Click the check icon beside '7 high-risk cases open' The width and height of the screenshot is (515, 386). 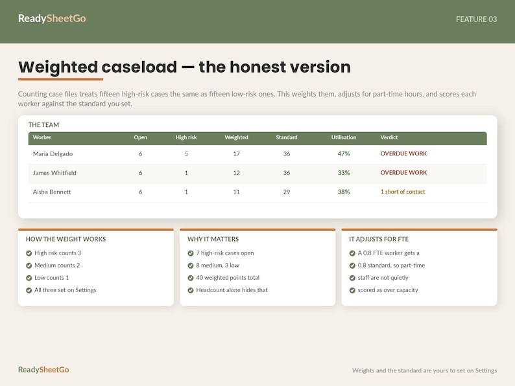point(191,253)
